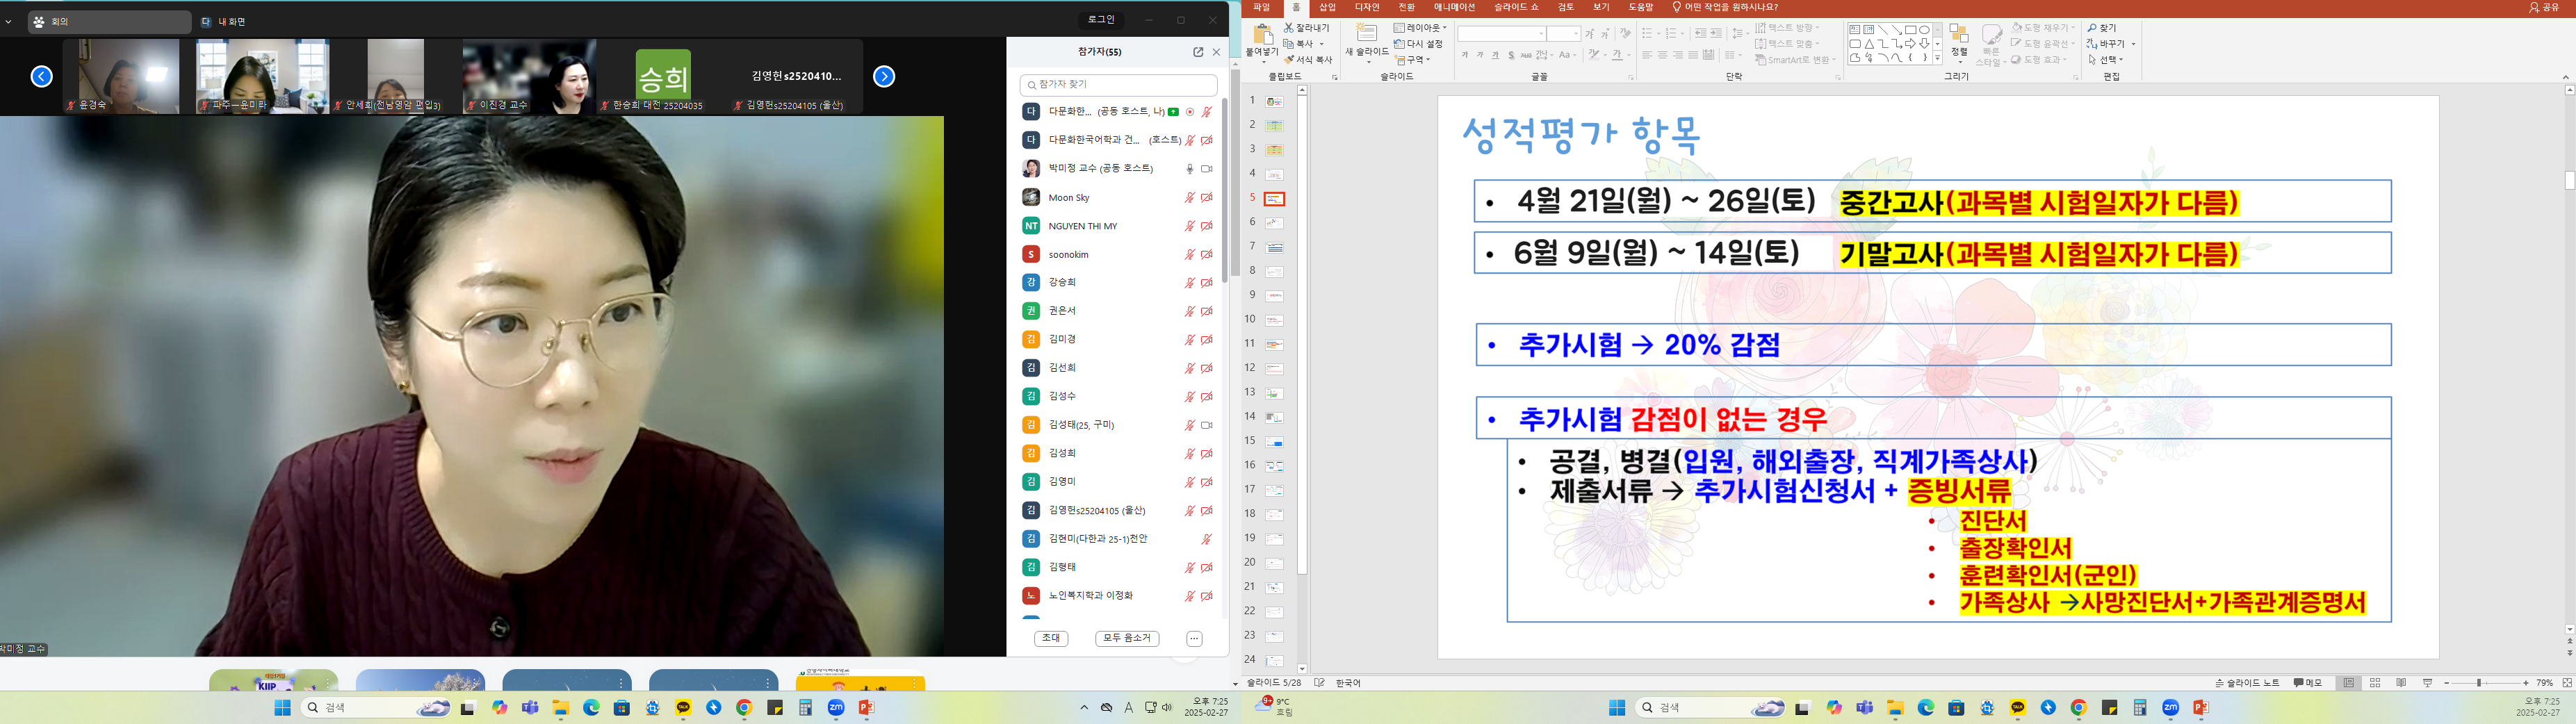Click increase font size button in ribbon
This screenshot has height=724, width=2576.
pos(1591,34)
